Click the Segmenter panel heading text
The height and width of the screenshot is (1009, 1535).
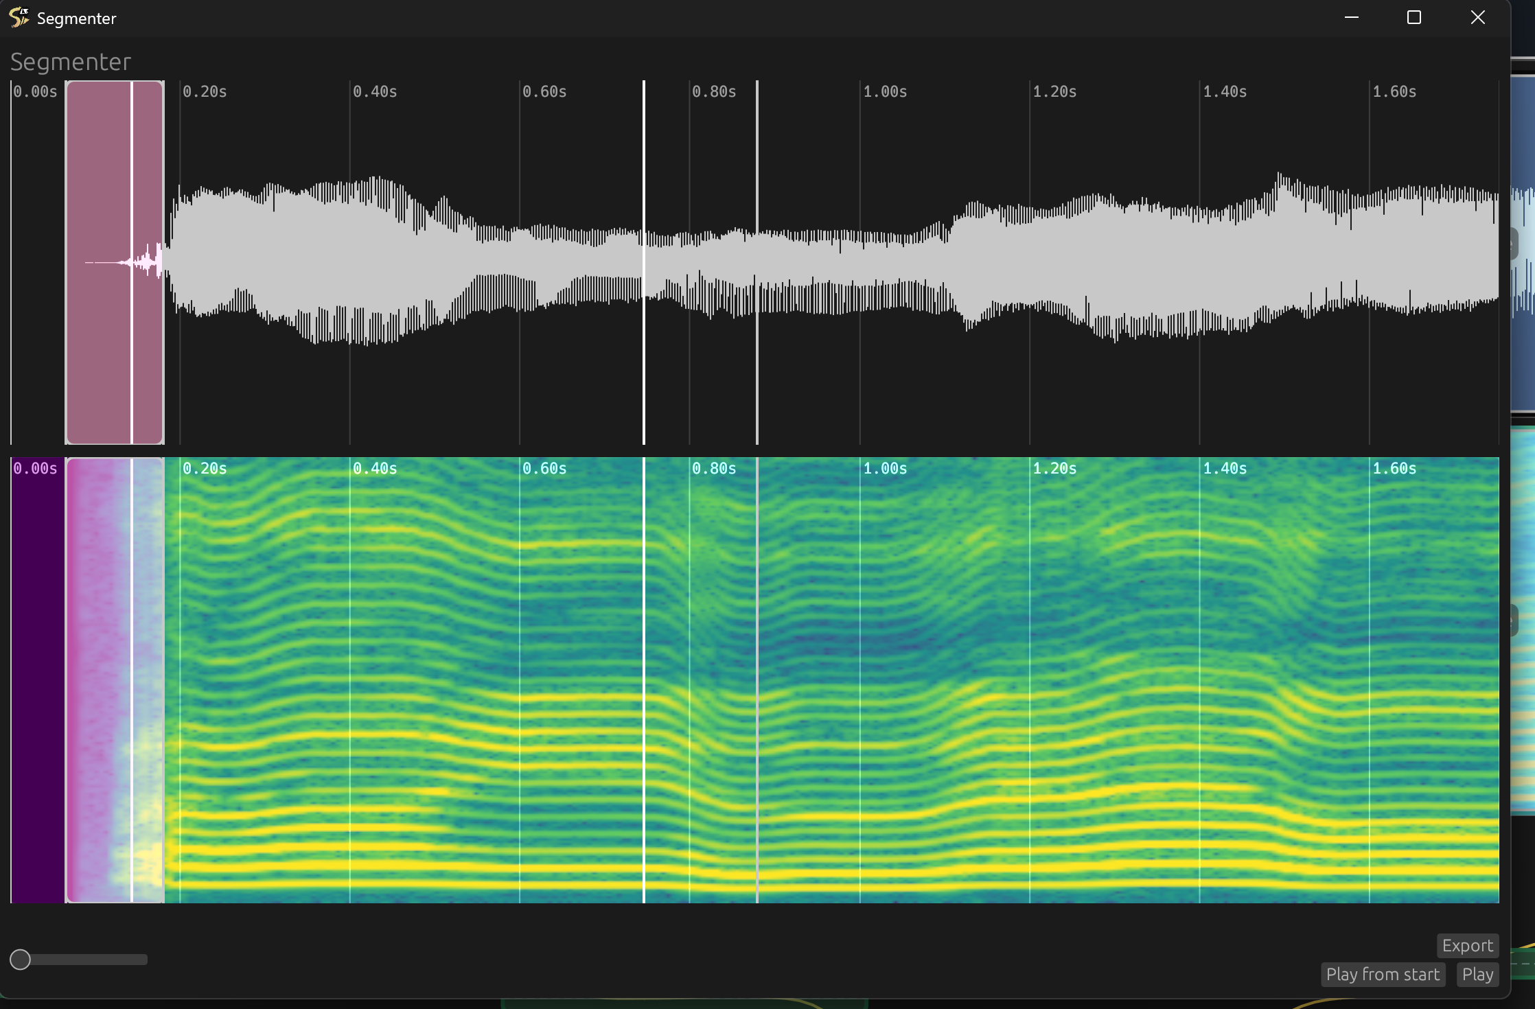click(71, 62)
